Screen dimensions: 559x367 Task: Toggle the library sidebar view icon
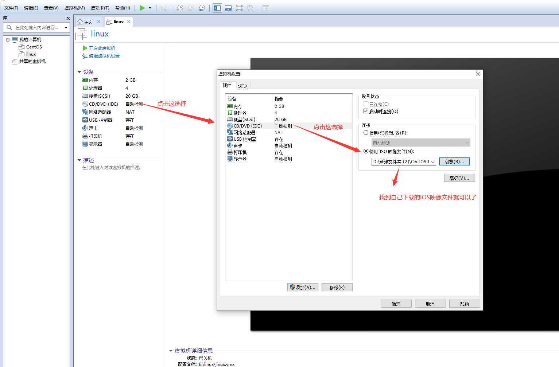click(217, 8)
